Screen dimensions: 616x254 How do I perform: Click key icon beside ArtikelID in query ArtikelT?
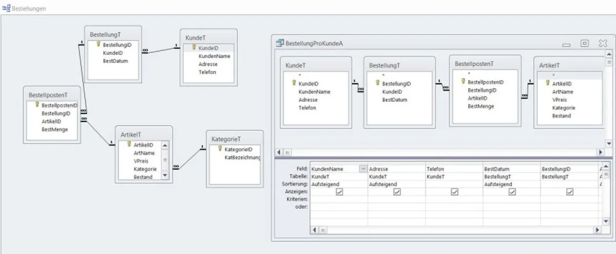[548, 83]
